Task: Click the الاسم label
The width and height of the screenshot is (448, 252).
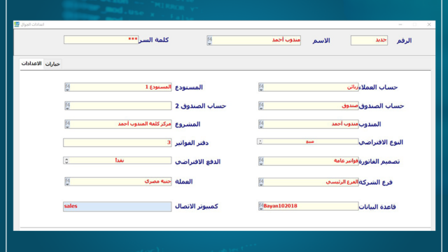Action: [x=321, y=41]
